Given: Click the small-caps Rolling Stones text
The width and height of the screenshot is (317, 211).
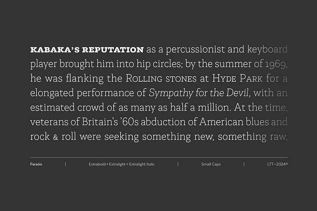Looking at the screenshot, I should coord(161,78).
